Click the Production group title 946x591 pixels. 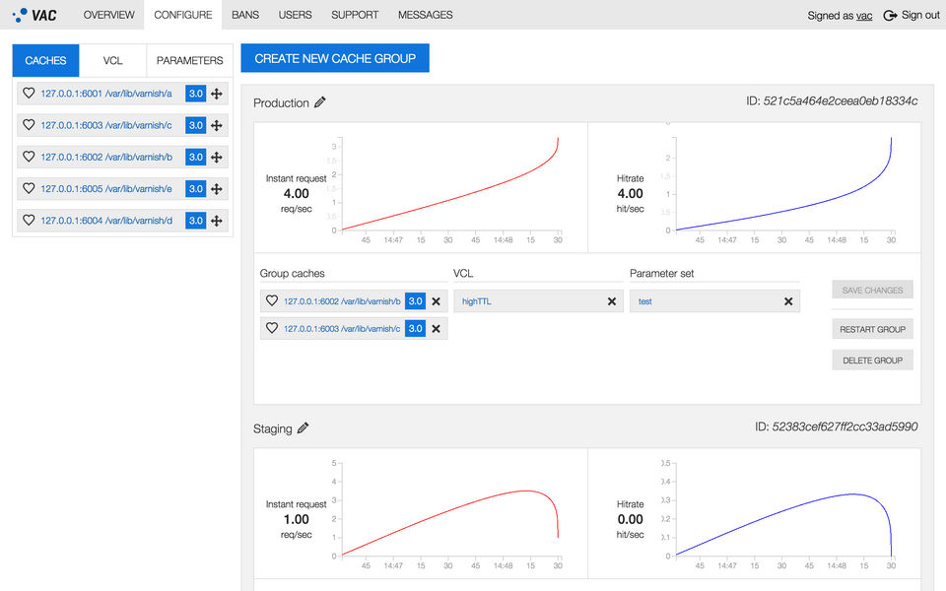tap(281, 102)
